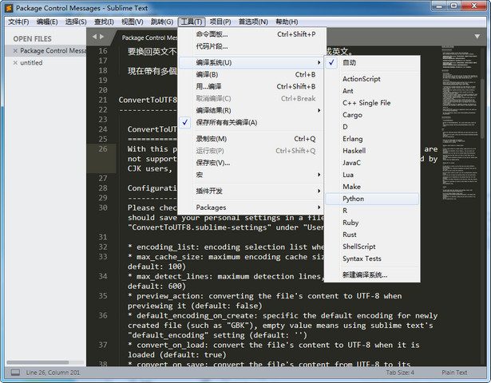This screenshot has height=383, width=491.
Task: Open the 编辑(E) menu
Action: [x=47, y=22]
